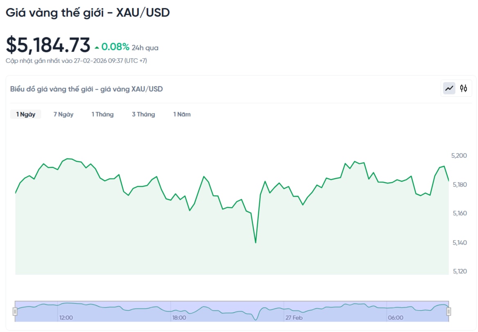Click the chart title Biểu đồ giá vàng thế giới

pos(86,89)
